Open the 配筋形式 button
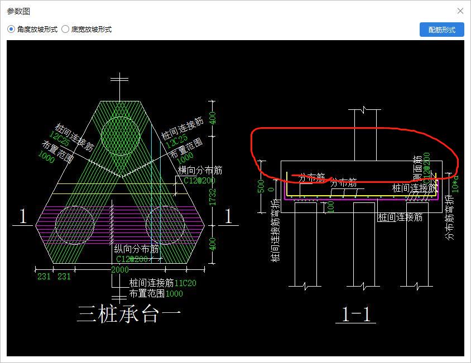 (x=441, y=30)
